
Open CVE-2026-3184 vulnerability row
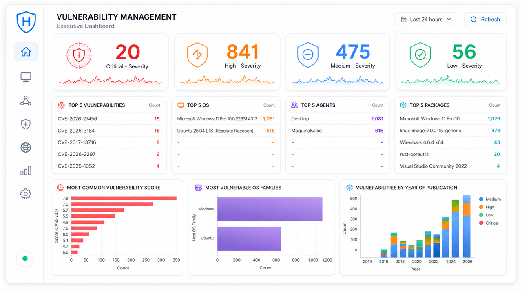109,131
